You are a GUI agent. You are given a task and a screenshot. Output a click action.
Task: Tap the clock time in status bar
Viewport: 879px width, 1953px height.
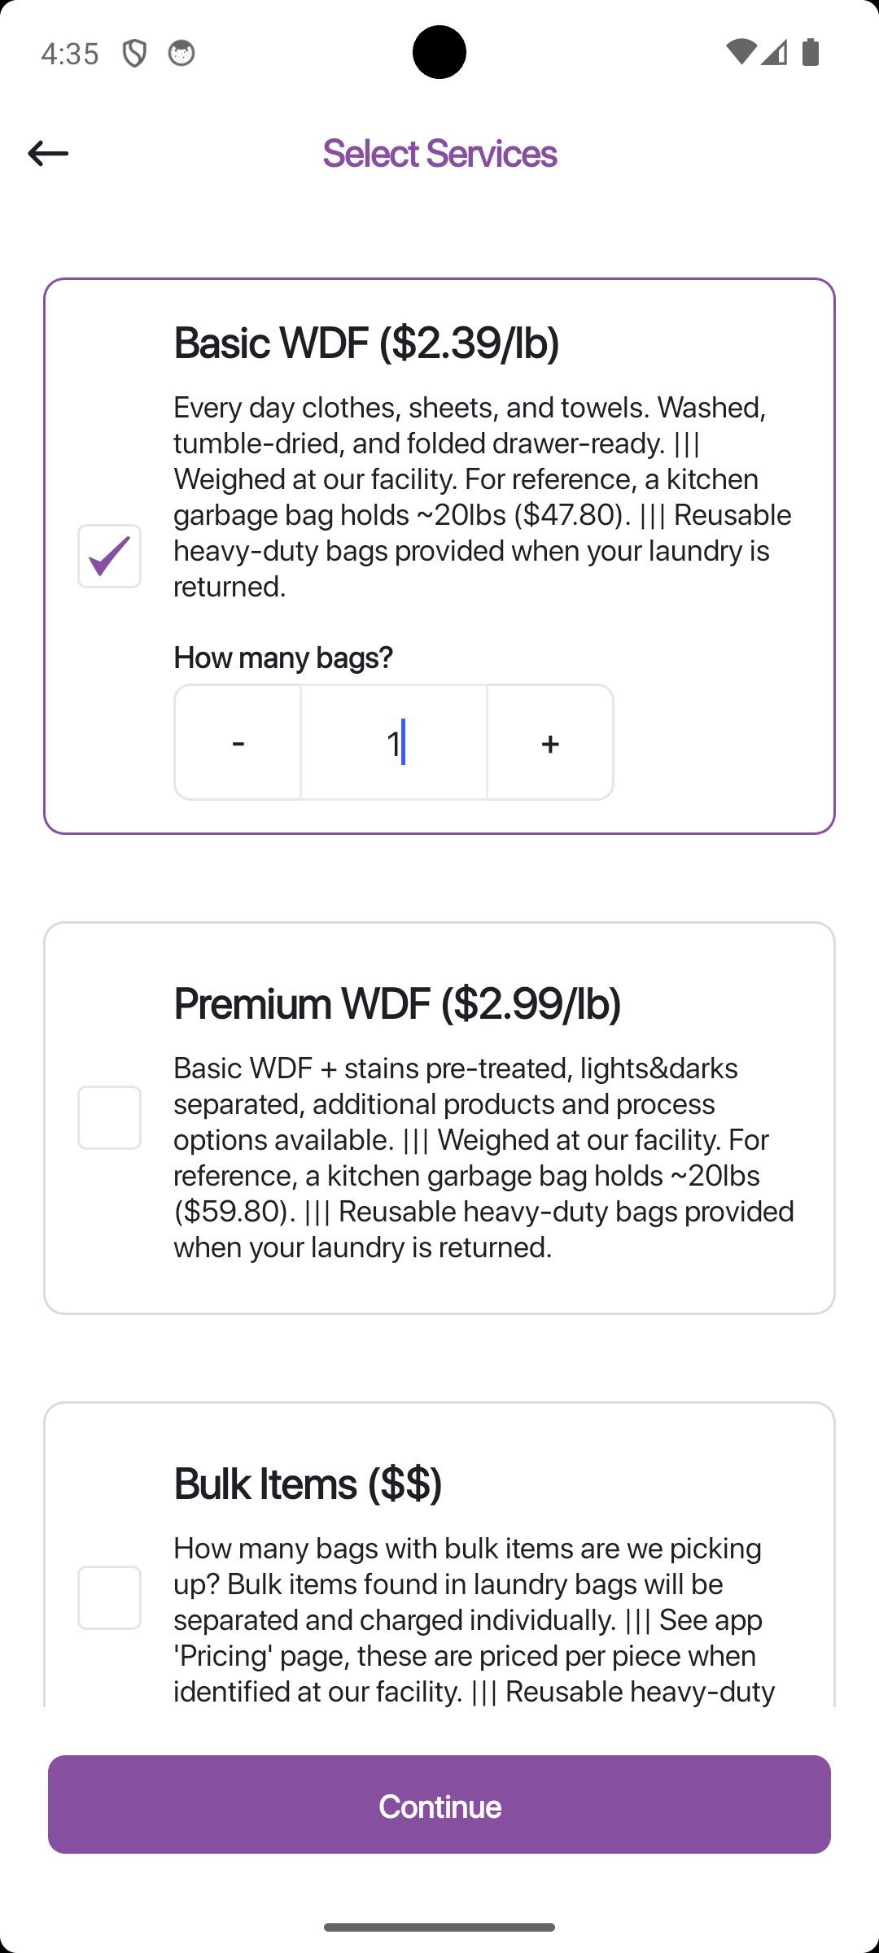pos(70,54)
